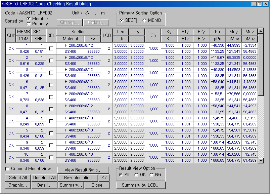Choose MEMB primary sorting option
Screen dimensions: 270x194
coord(144,21)
